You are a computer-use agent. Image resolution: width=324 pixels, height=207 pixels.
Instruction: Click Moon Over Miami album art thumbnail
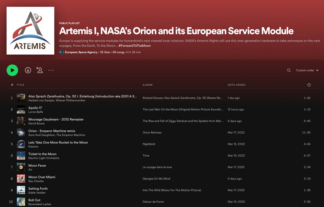click(x=21, y=179)
